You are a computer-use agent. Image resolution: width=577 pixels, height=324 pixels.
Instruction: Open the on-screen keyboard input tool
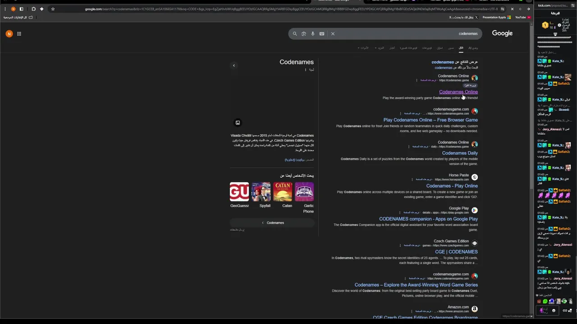[x=322, y=34]
